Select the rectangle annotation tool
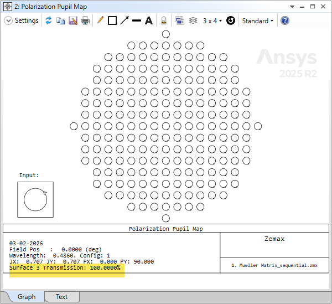Viewport: 332px width, 304px height. coord(112,20)
